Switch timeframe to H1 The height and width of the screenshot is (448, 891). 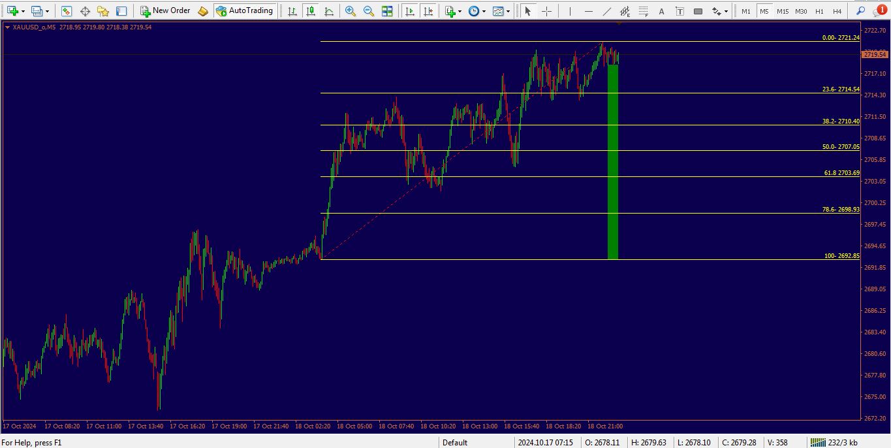[819, 10]
